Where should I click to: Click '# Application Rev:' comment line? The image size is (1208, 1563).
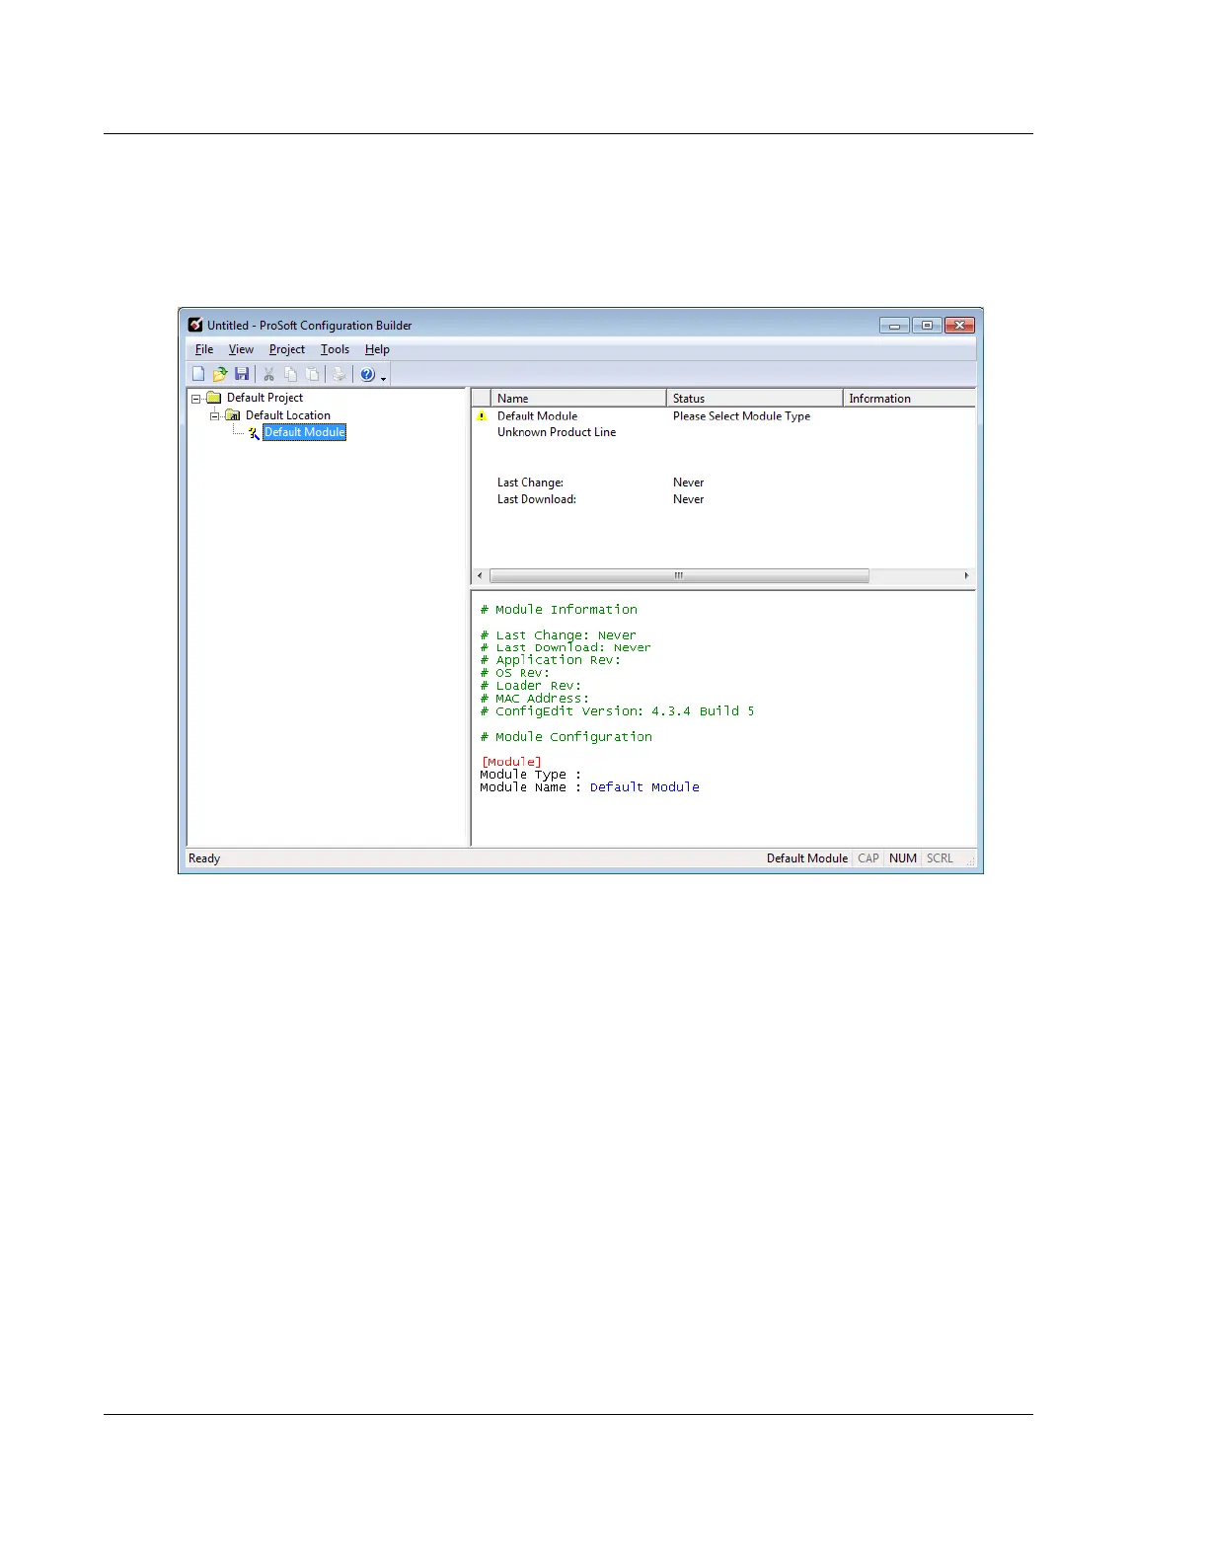coord(551,660)
